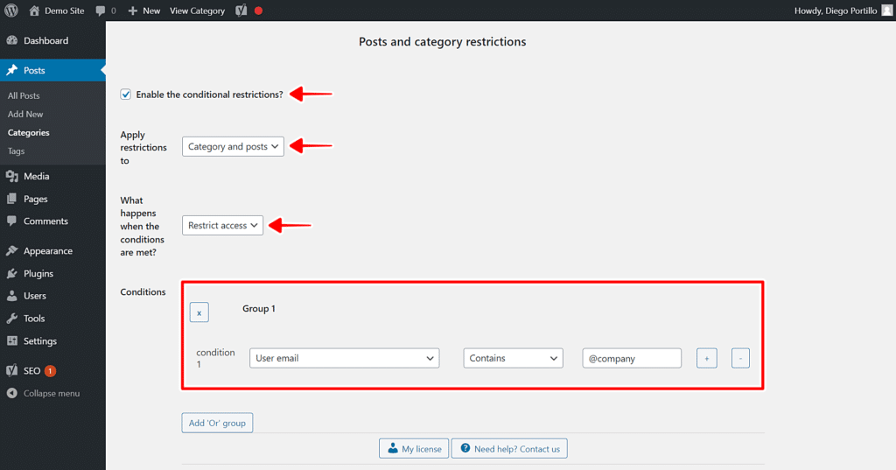Screen dimensions: 896x470
Task: Open Appearance in the sidebar
Action: point(47,251)
